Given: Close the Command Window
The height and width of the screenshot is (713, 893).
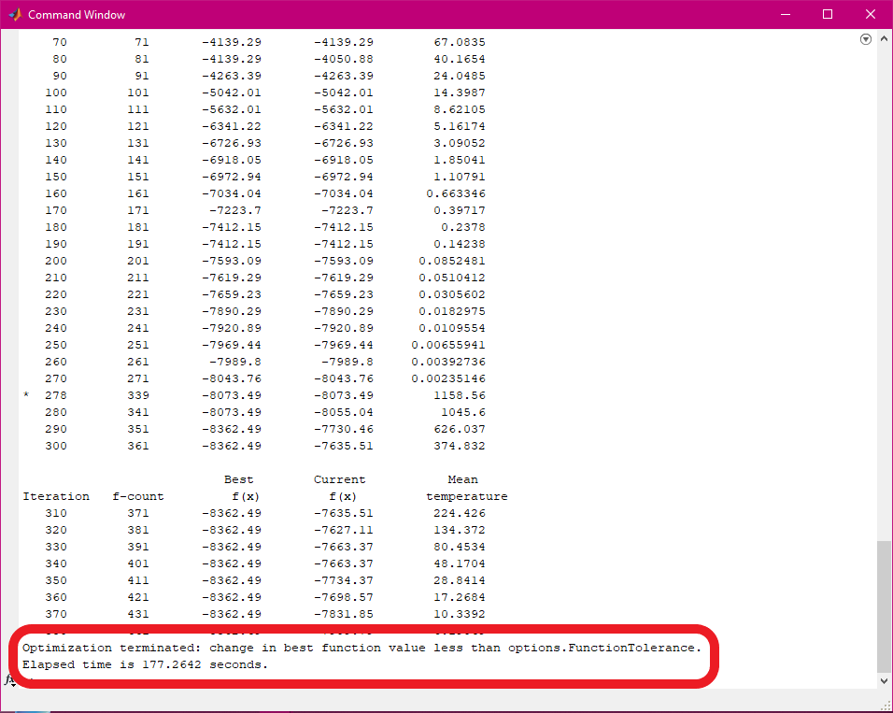Looking at the screenshot, I should tap(870, 14).
